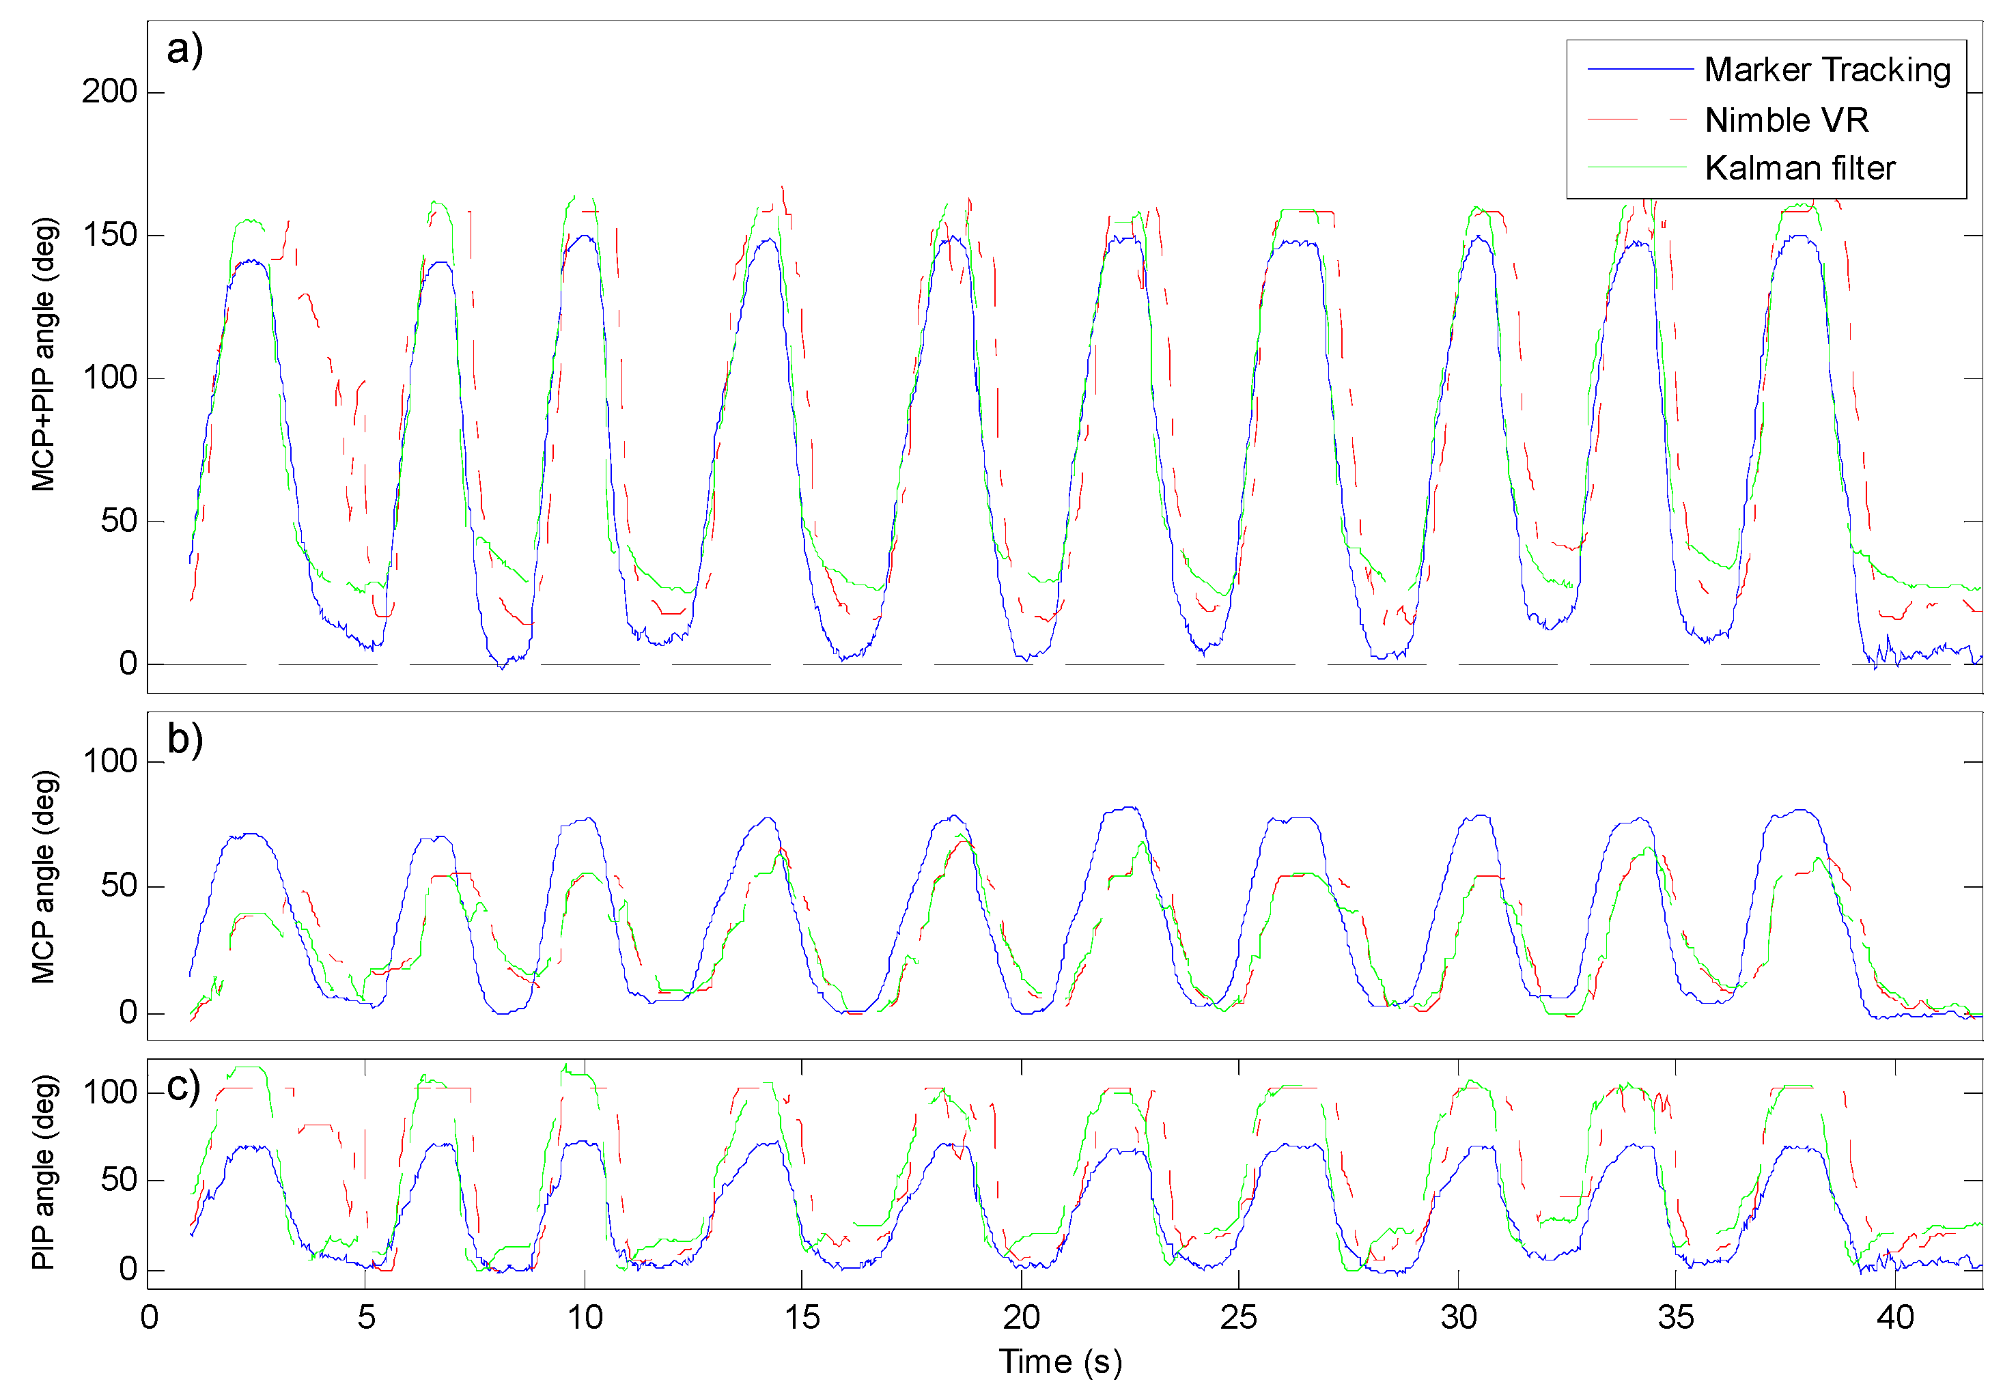Click the MCP+PIP angle (deg) y-axis label
2003x1395 pixels.
click(43, 355)
